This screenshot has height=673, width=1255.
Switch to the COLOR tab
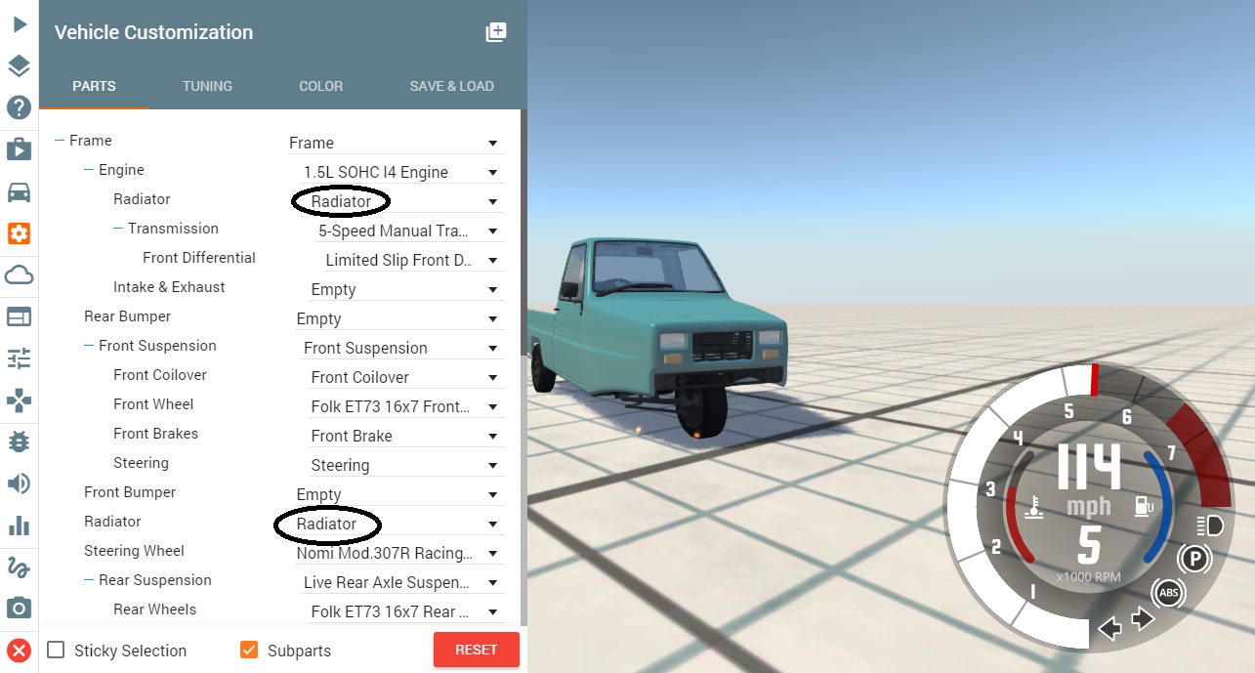click(320, 86)
